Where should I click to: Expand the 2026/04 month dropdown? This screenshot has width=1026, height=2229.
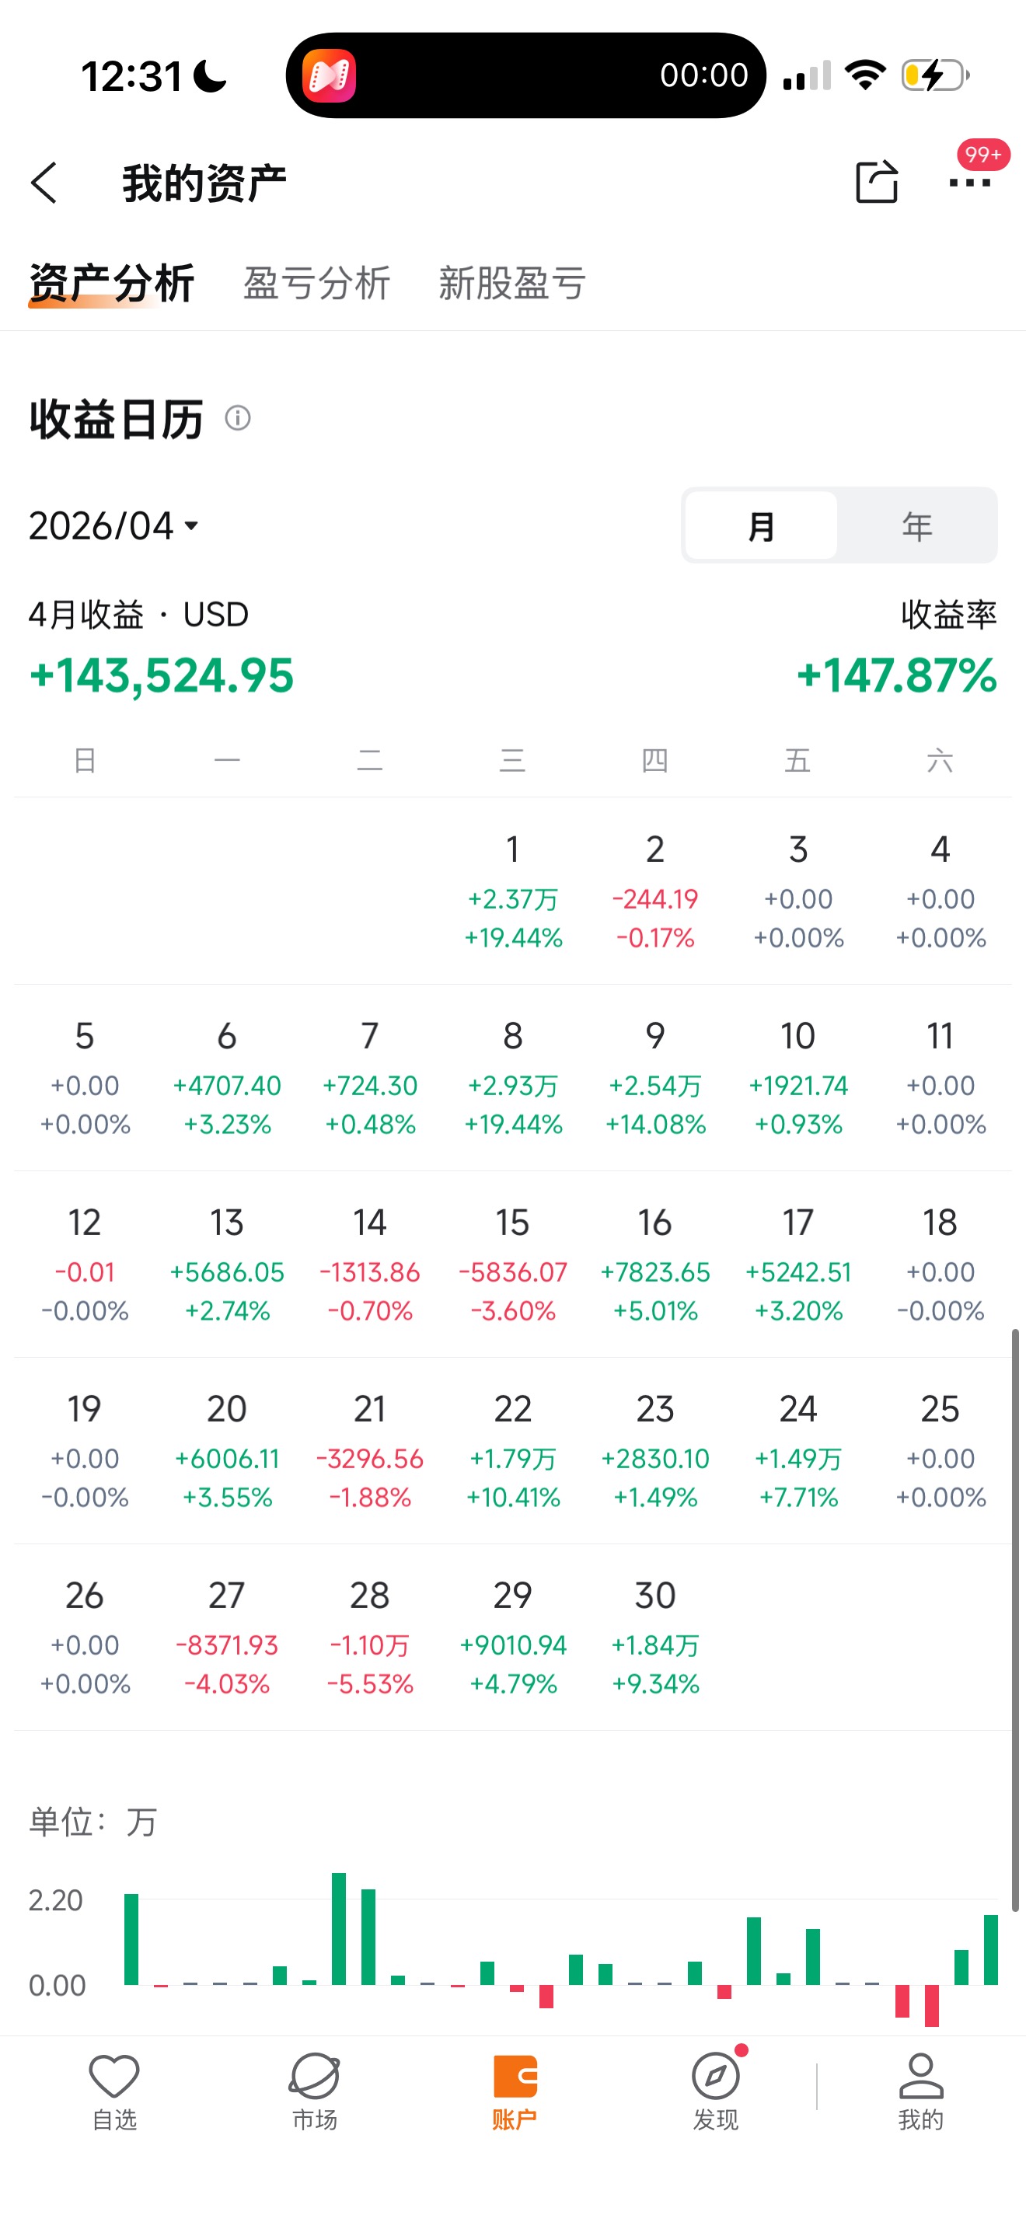pyautogui.click(x=113, y=526)
